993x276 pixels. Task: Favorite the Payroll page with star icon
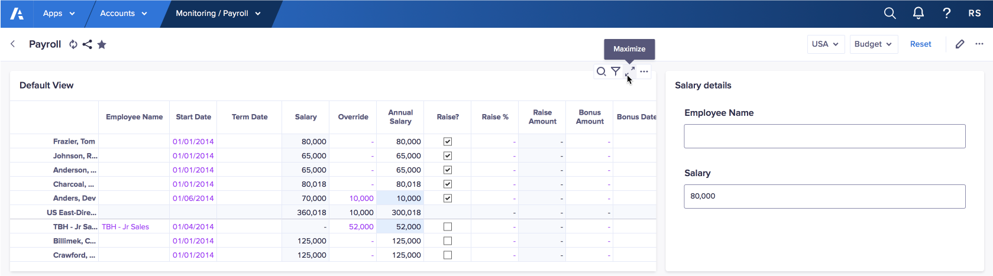coord(102,44)
